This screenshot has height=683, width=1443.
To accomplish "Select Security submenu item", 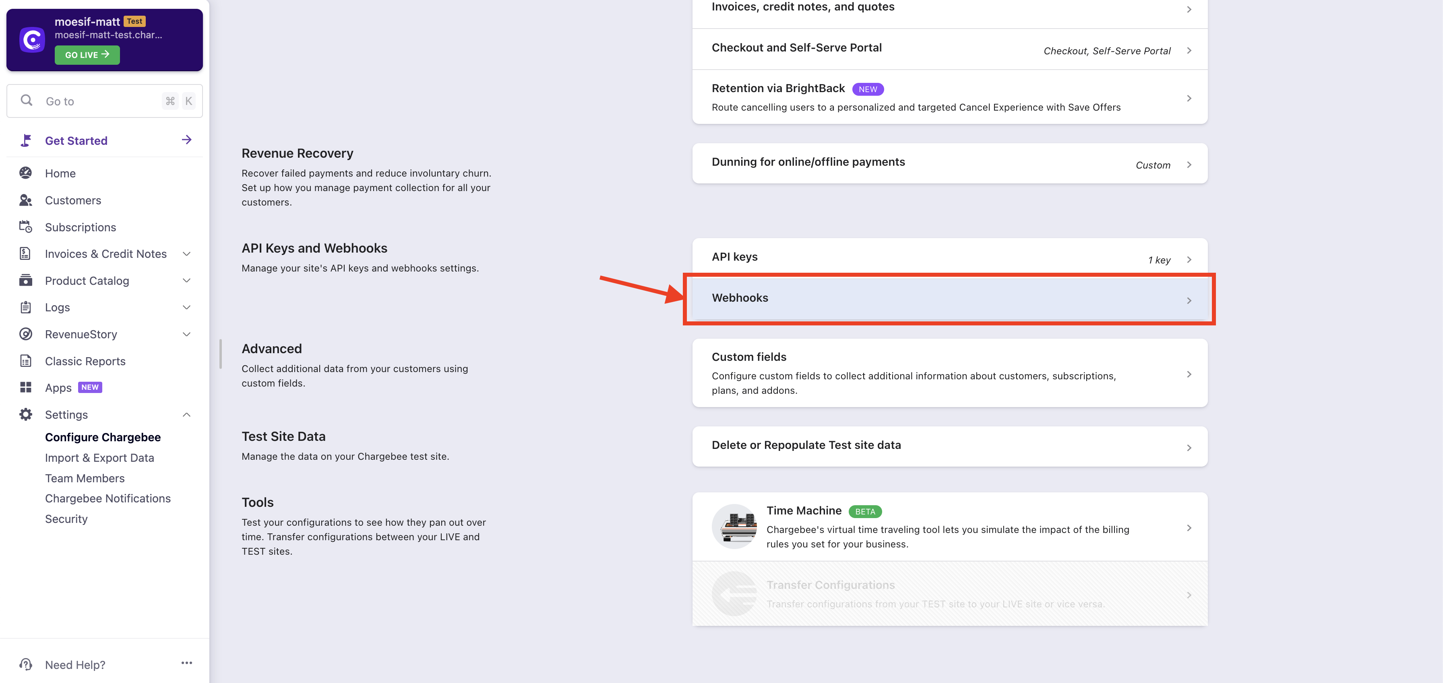I will point(66,519).
